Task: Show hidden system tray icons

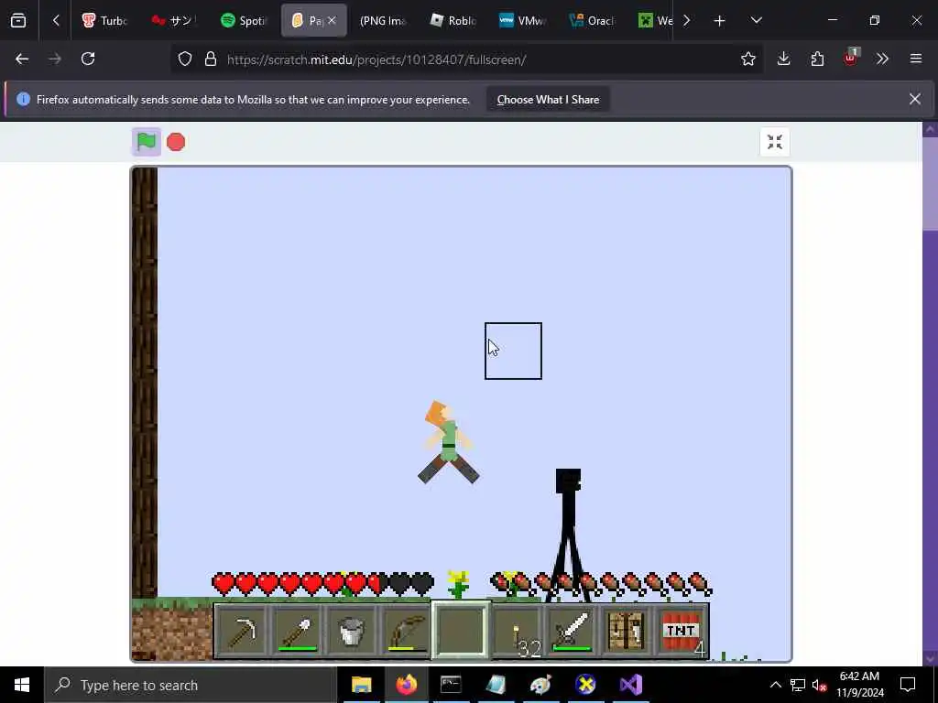Action: [x=775, y=685]
